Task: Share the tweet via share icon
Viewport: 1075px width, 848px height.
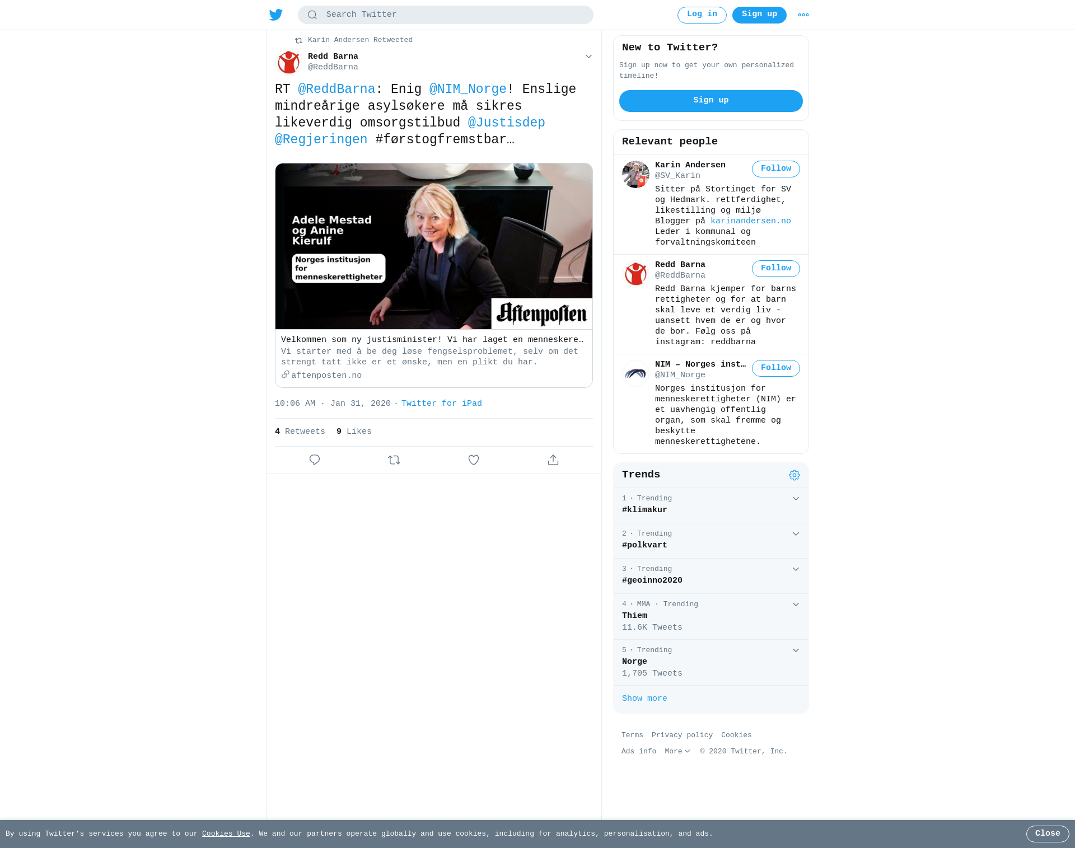Action: coord(553,460)
